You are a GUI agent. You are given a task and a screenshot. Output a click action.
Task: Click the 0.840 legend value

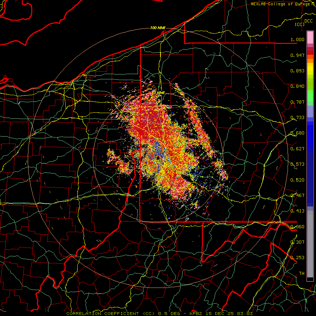pyautogui.click(x=297, y=86)
